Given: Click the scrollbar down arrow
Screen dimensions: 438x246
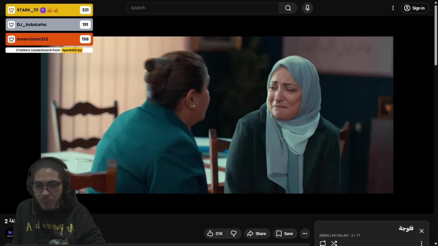Looking at the screenshot, I should click(436, 244).
